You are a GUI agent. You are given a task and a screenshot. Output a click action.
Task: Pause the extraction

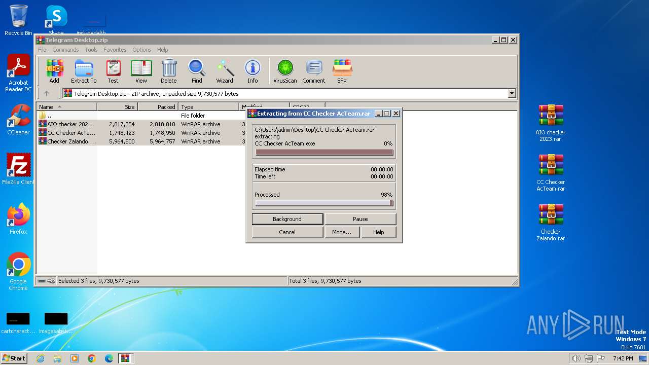pos(360,219)
